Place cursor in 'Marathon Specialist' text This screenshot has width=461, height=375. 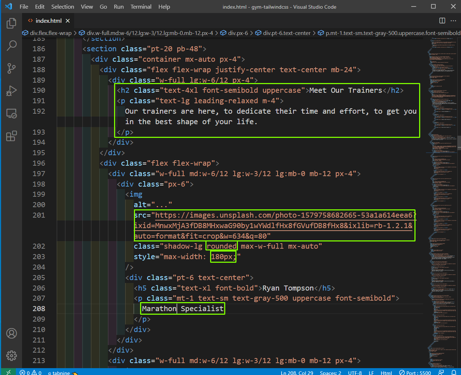coord(183,309)
